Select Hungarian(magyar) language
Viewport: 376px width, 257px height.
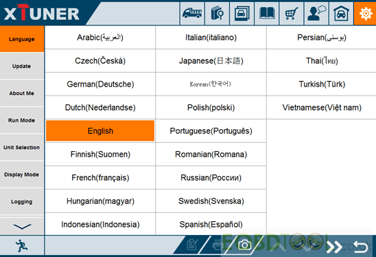pyautogui.click(x=100, y=201)
